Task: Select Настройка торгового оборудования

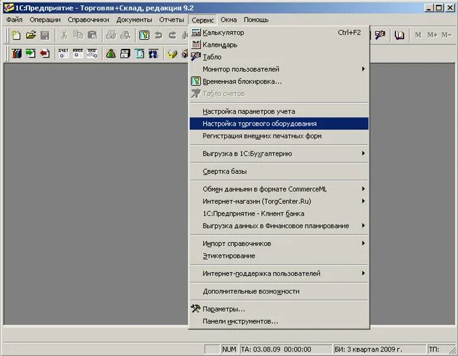Action: 279,124
